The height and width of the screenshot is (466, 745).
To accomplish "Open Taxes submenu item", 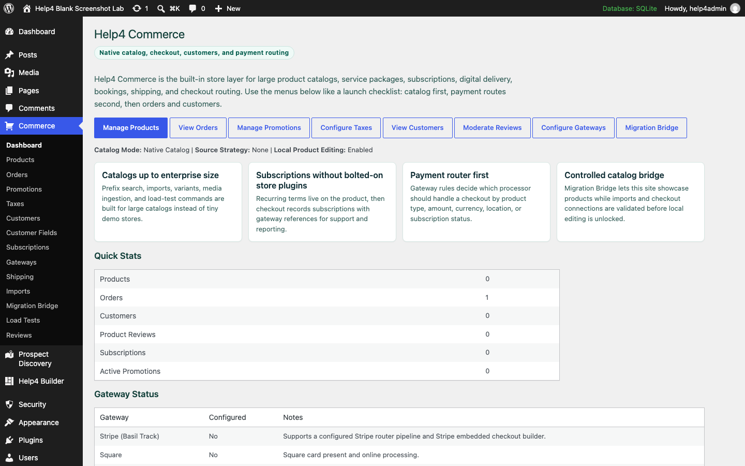I will pyautogui.click(x=15, y=204).
